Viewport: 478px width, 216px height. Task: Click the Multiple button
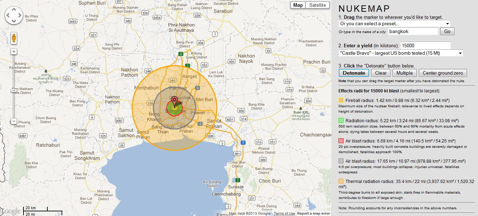[404, 73]
